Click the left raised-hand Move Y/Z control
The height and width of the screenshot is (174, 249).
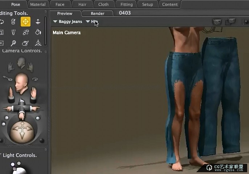coord(11,95)
